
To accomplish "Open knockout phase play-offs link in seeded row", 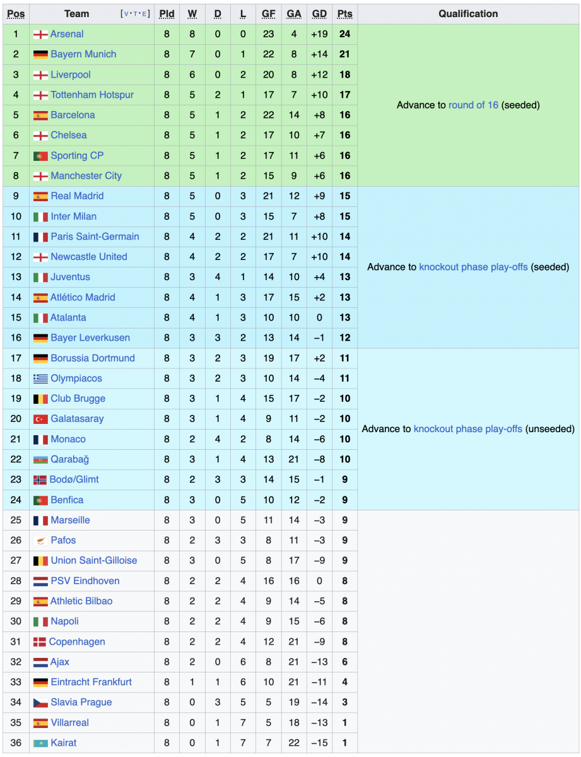I will 473,267.
